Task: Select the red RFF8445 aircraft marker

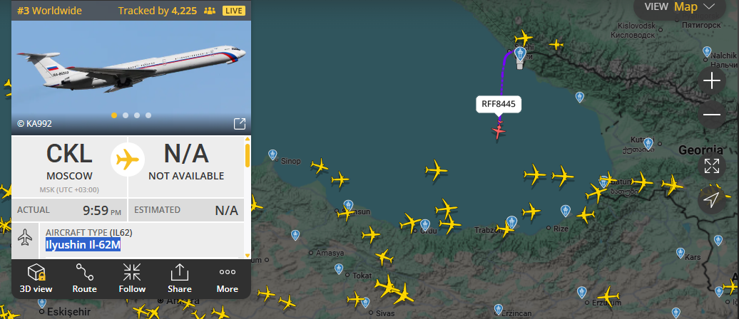Action: coord(499,130)
